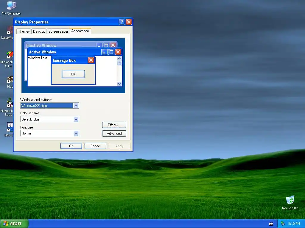Switch to the Desktop tab
The image size is (305, 228).
(39, 31)
